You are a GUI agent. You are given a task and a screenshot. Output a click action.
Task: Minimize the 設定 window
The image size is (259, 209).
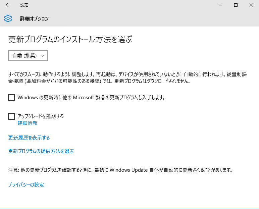coord(220,5)
